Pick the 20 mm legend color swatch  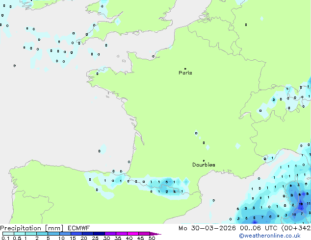click(x=87, y=234)
